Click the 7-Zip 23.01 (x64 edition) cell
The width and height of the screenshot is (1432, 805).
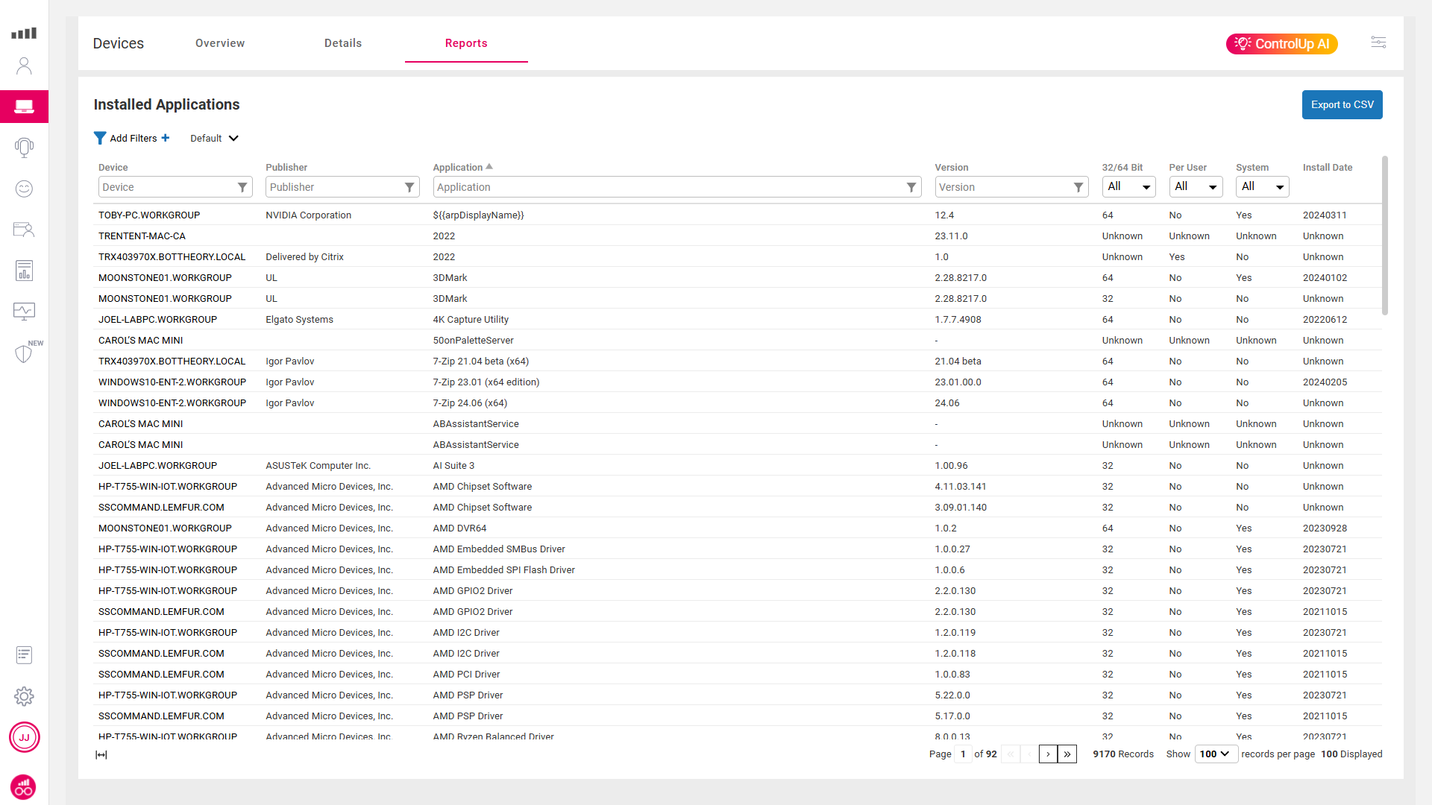(486, 382)
